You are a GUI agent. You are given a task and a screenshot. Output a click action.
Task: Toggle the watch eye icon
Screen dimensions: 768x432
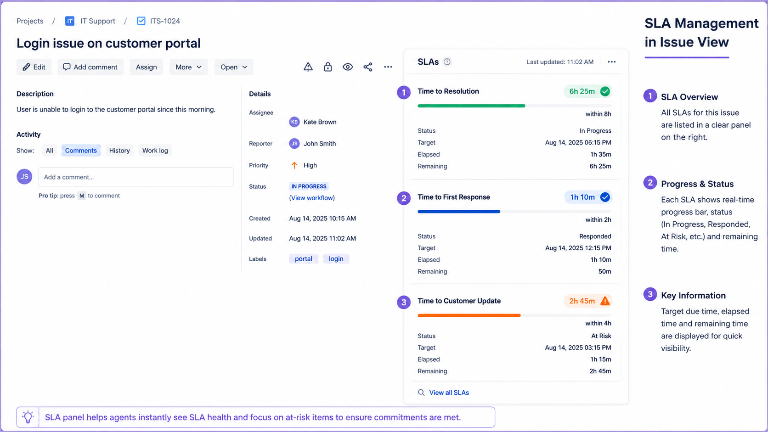[x=348, y=67]
